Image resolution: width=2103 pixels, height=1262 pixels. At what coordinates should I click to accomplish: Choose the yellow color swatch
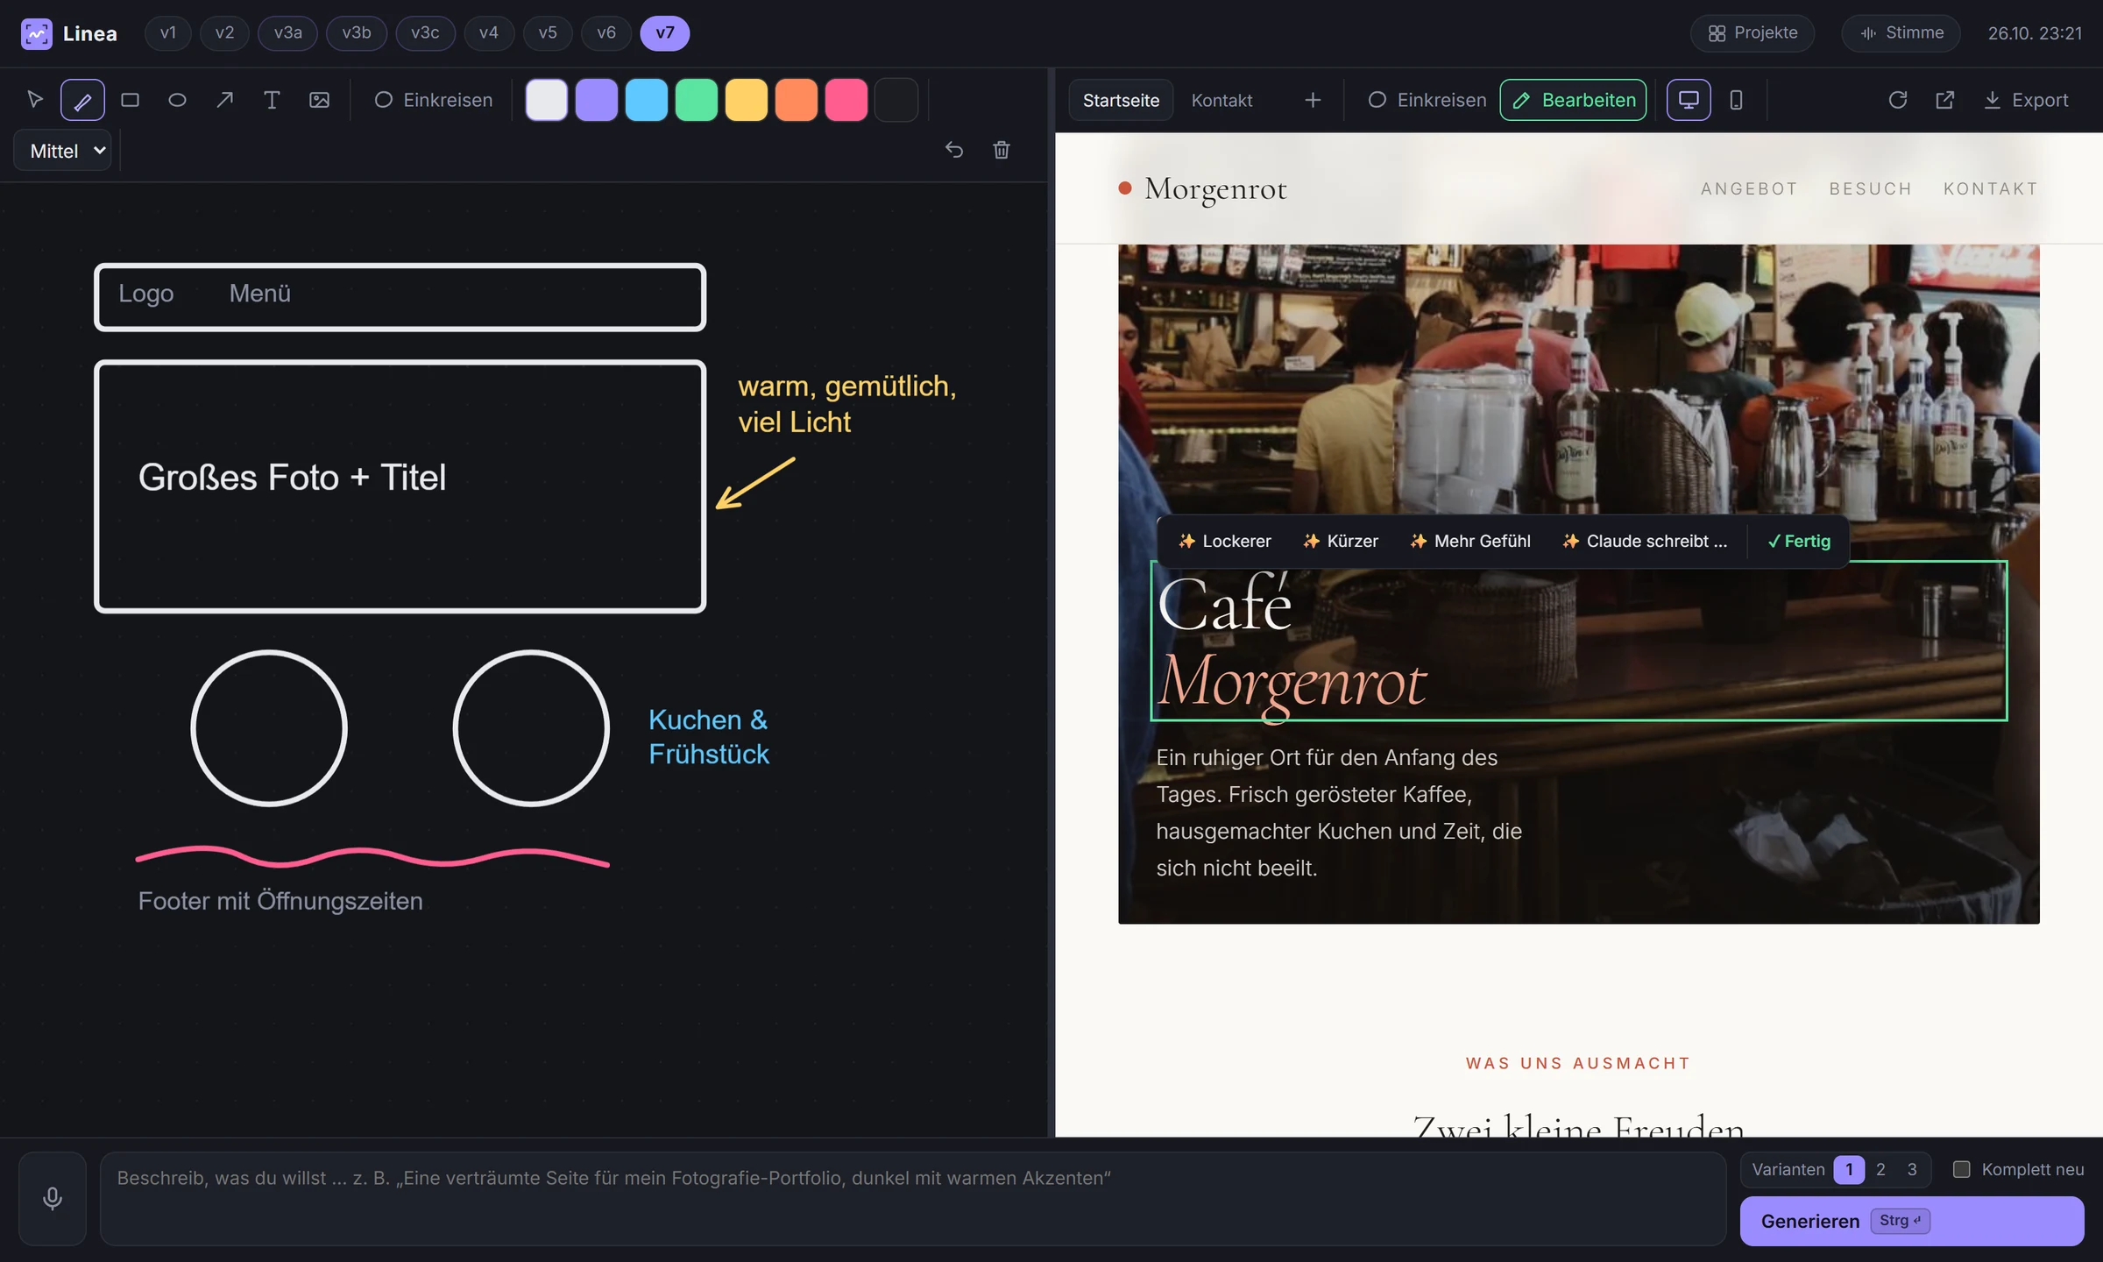click(746, 100)
